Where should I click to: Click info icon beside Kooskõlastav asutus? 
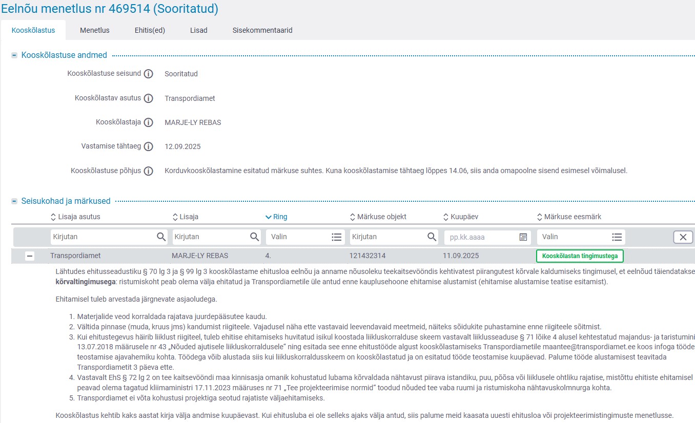pos(148,98)
